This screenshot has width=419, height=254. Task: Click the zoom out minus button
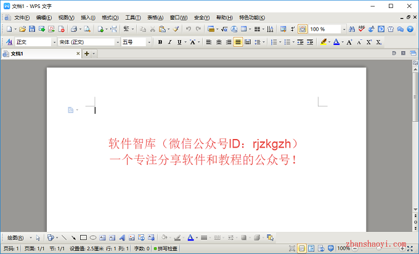point(355,248)
